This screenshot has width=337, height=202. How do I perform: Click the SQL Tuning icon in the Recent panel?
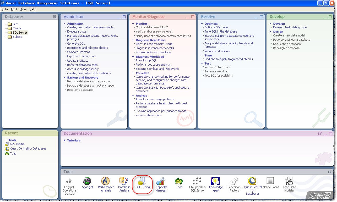tap(7, 144)
